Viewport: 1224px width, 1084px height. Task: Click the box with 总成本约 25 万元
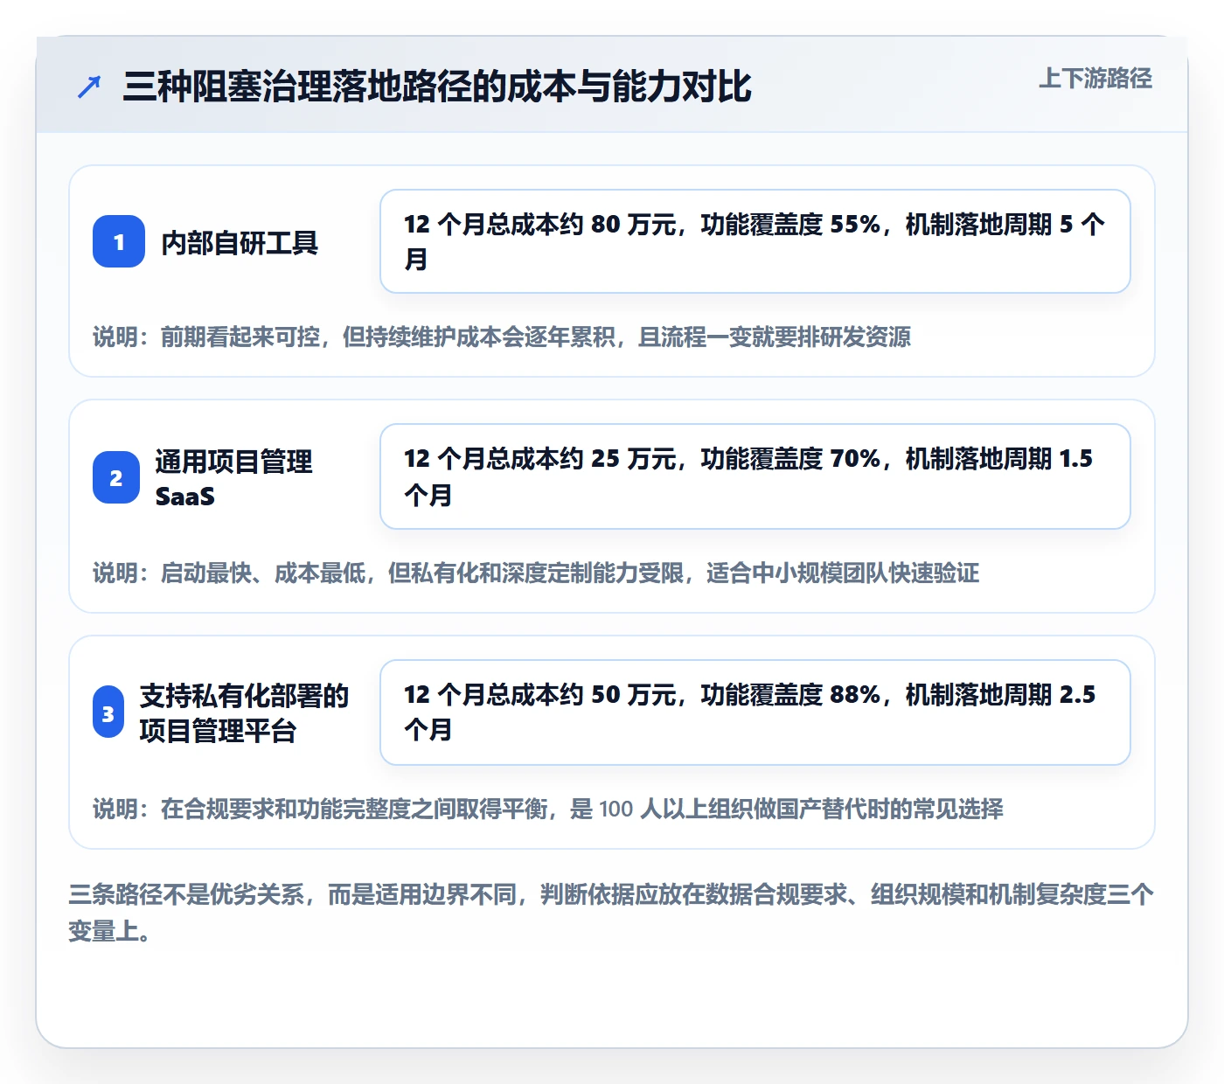(755, 476)
